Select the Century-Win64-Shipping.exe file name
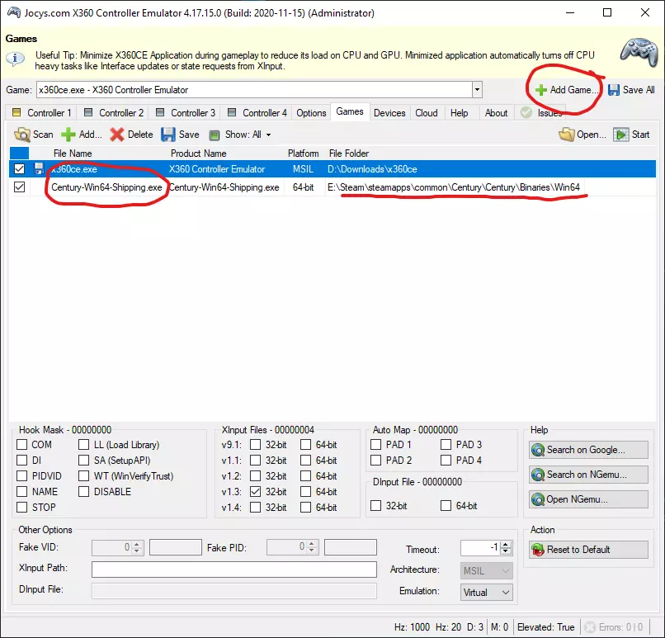This screenshot has width=665, height=638. 106,187
